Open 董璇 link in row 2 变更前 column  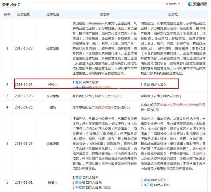pos(79,82)
